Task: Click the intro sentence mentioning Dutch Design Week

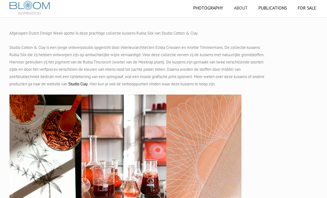Action: [x=104, y=33]
